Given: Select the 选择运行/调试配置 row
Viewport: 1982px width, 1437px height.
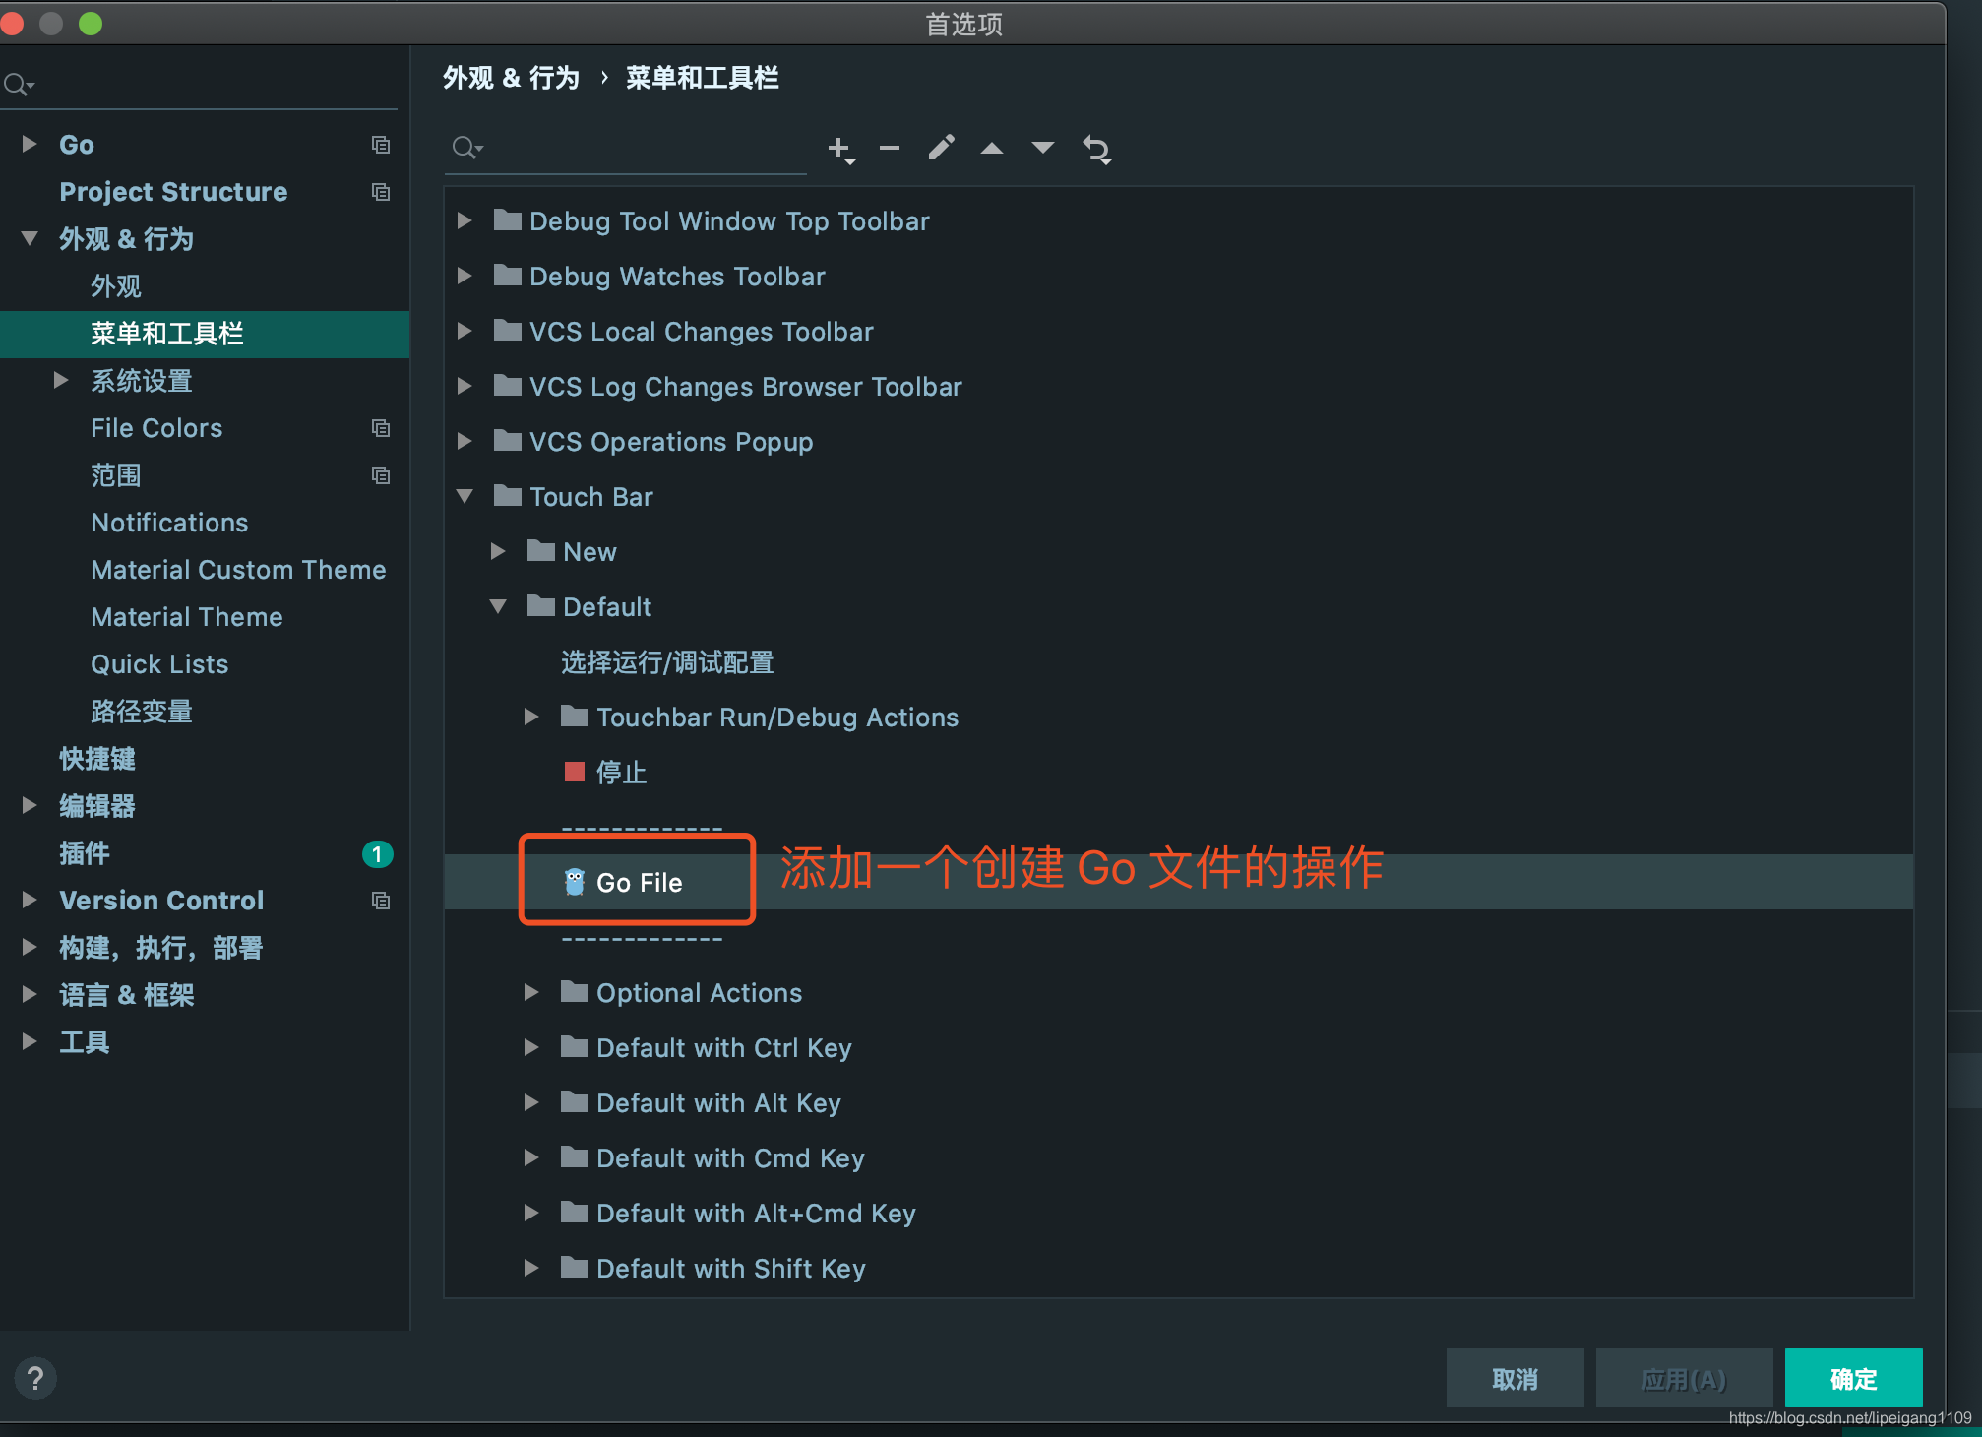Looking at the screenshot, I should coord(1179,661).
